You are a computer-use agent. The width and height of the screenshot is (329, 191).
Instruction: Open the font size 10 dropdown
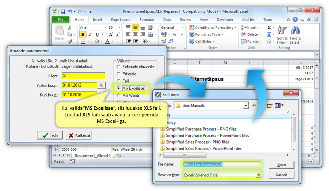pos(119,27)
